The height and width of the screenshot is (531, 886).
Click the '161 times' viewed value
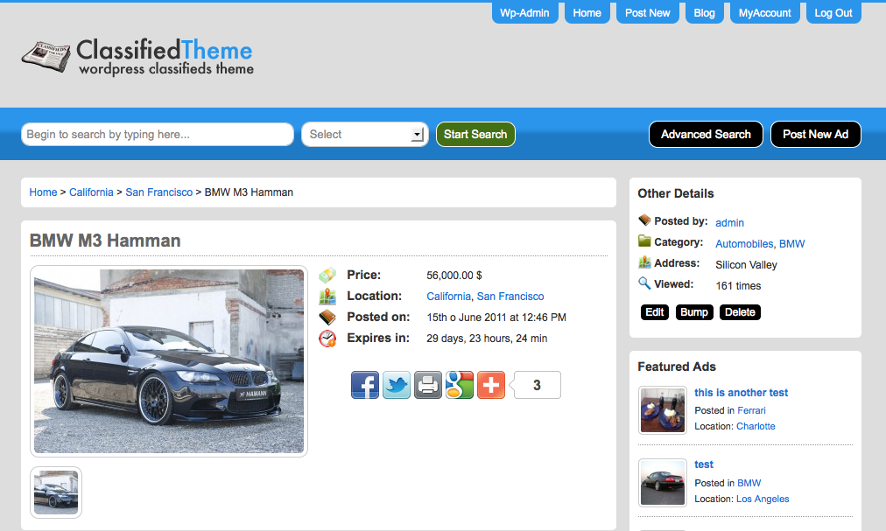point(738,286)
